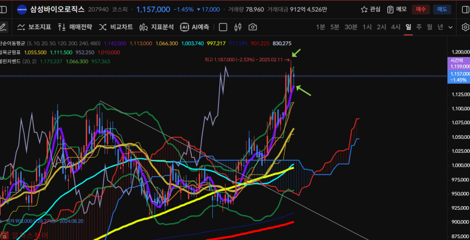The width and height of the screenshot is (470, 240).
Task: Click the 1,010,000 Ichimoku value
Action: pos(109,52)
